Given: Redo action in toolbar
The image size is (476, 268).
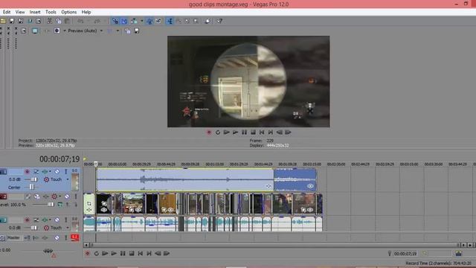Looking at the screenshot, I should 97,21.
